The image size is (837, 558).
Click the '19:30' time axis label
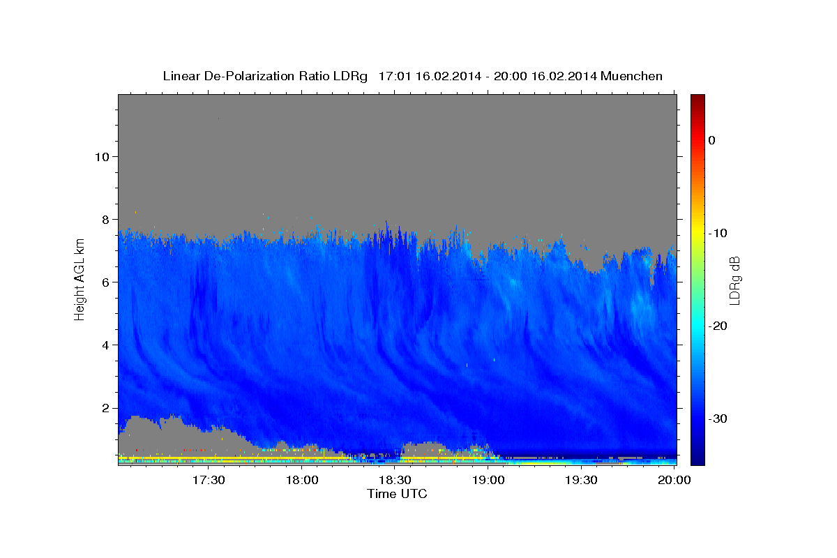581,480
